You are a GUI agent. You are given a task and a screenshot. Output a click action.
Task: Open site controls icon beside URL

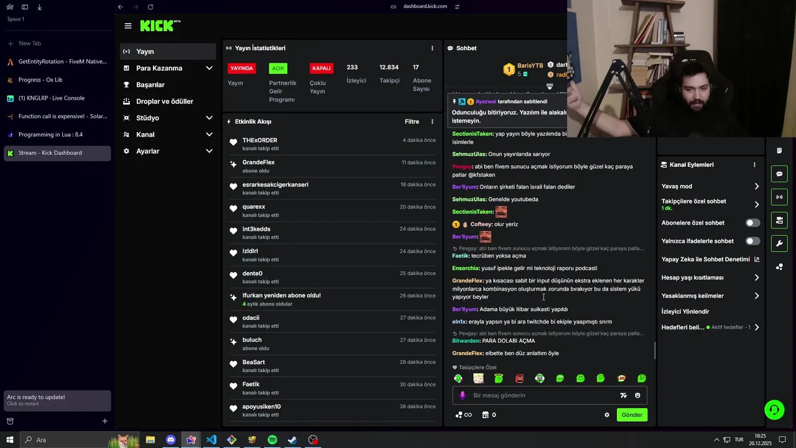457,7
